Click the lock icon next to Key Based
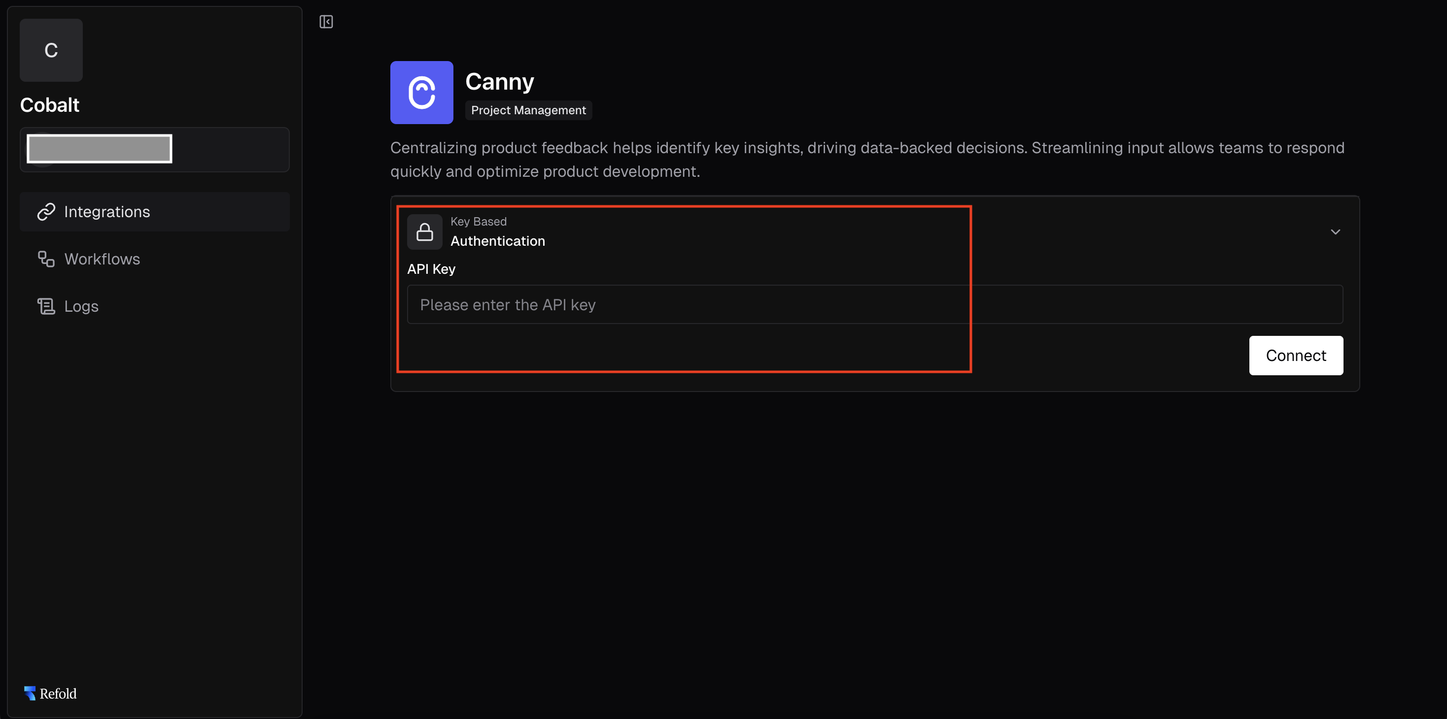This screenshot has width=1447, height=719. pos(425,231)
